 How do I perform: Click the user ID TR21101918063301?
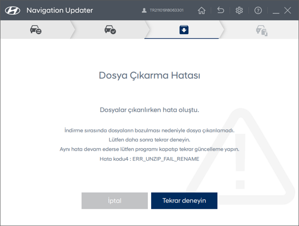166,10
